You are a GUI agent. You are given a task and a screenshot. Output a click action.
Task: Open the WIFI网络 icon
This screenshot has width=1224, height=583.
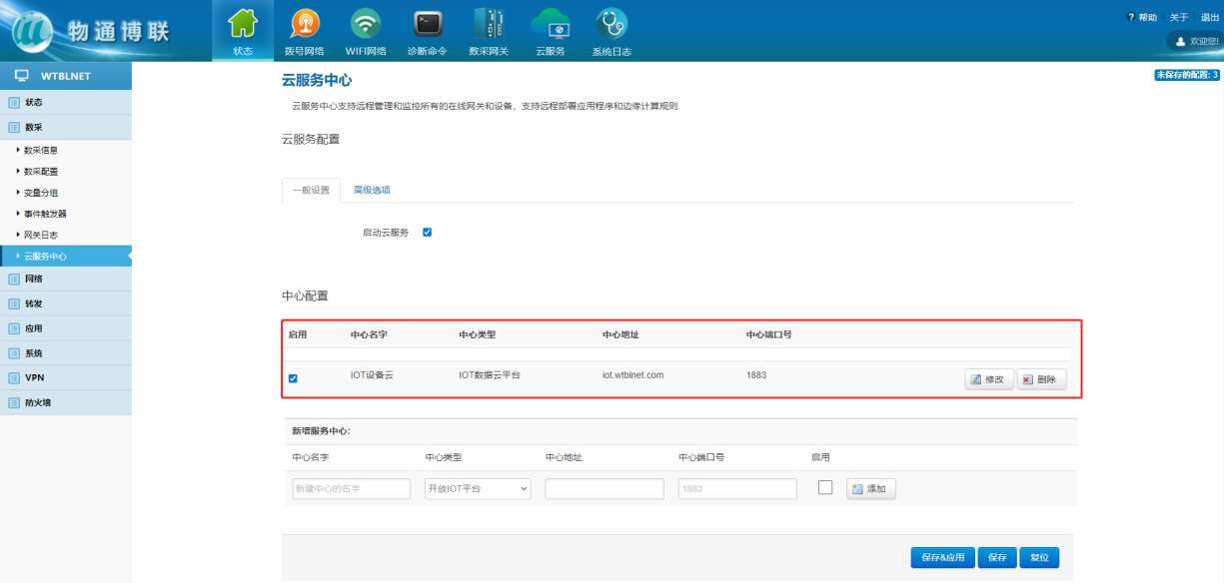point(366,24)
